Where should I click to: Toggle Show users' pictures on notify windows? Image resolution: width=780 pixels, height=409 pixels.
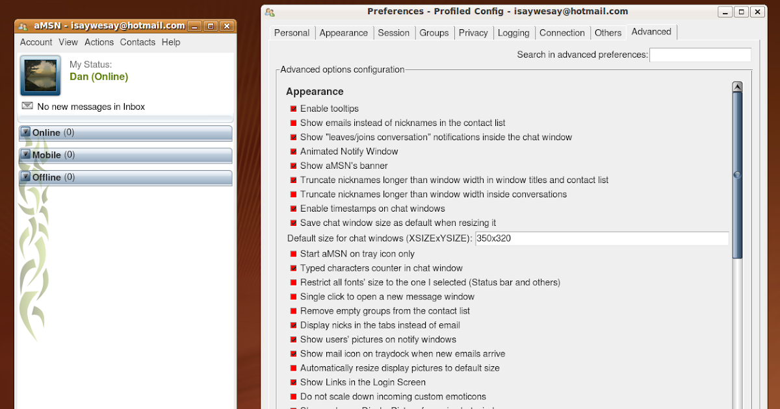[x=294, y=340]
